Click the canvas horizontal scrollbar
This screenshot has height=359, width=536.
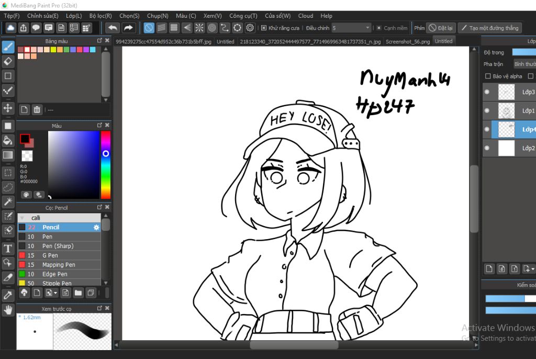(x=294, y=345)
